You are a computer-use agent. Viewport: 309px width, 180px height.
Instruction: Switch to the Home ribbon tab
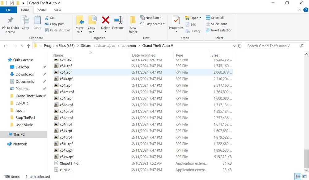25,10
